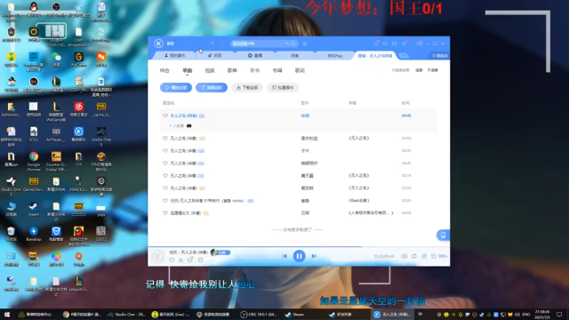The width and height of the screenshot is (569, 320).
Task: Mark search results as 不满意
Action: tap(433, 70)
